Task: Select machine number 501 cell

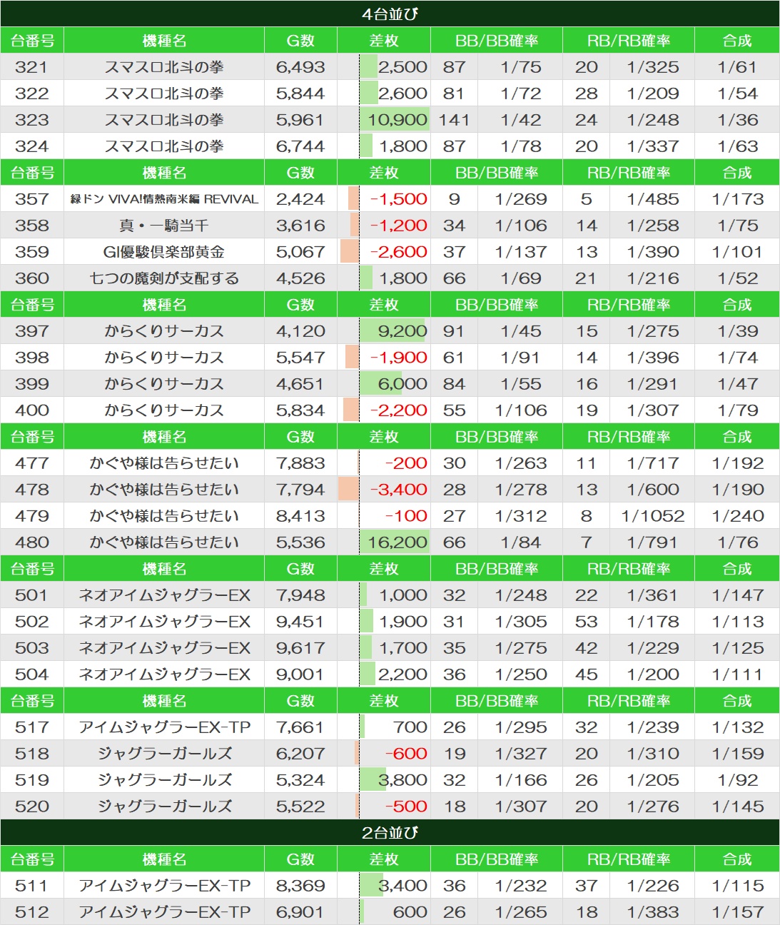Action: 32,595
